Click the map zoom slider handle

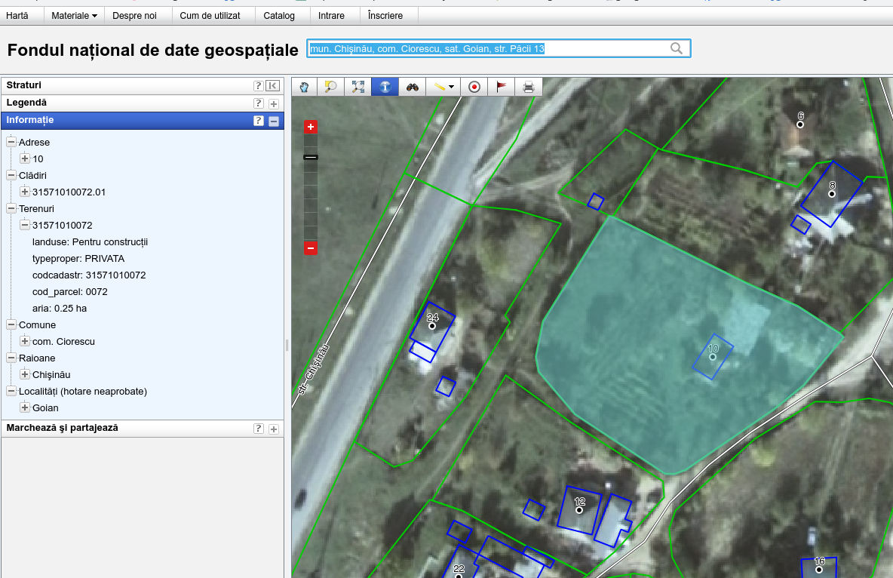(311, 157)
